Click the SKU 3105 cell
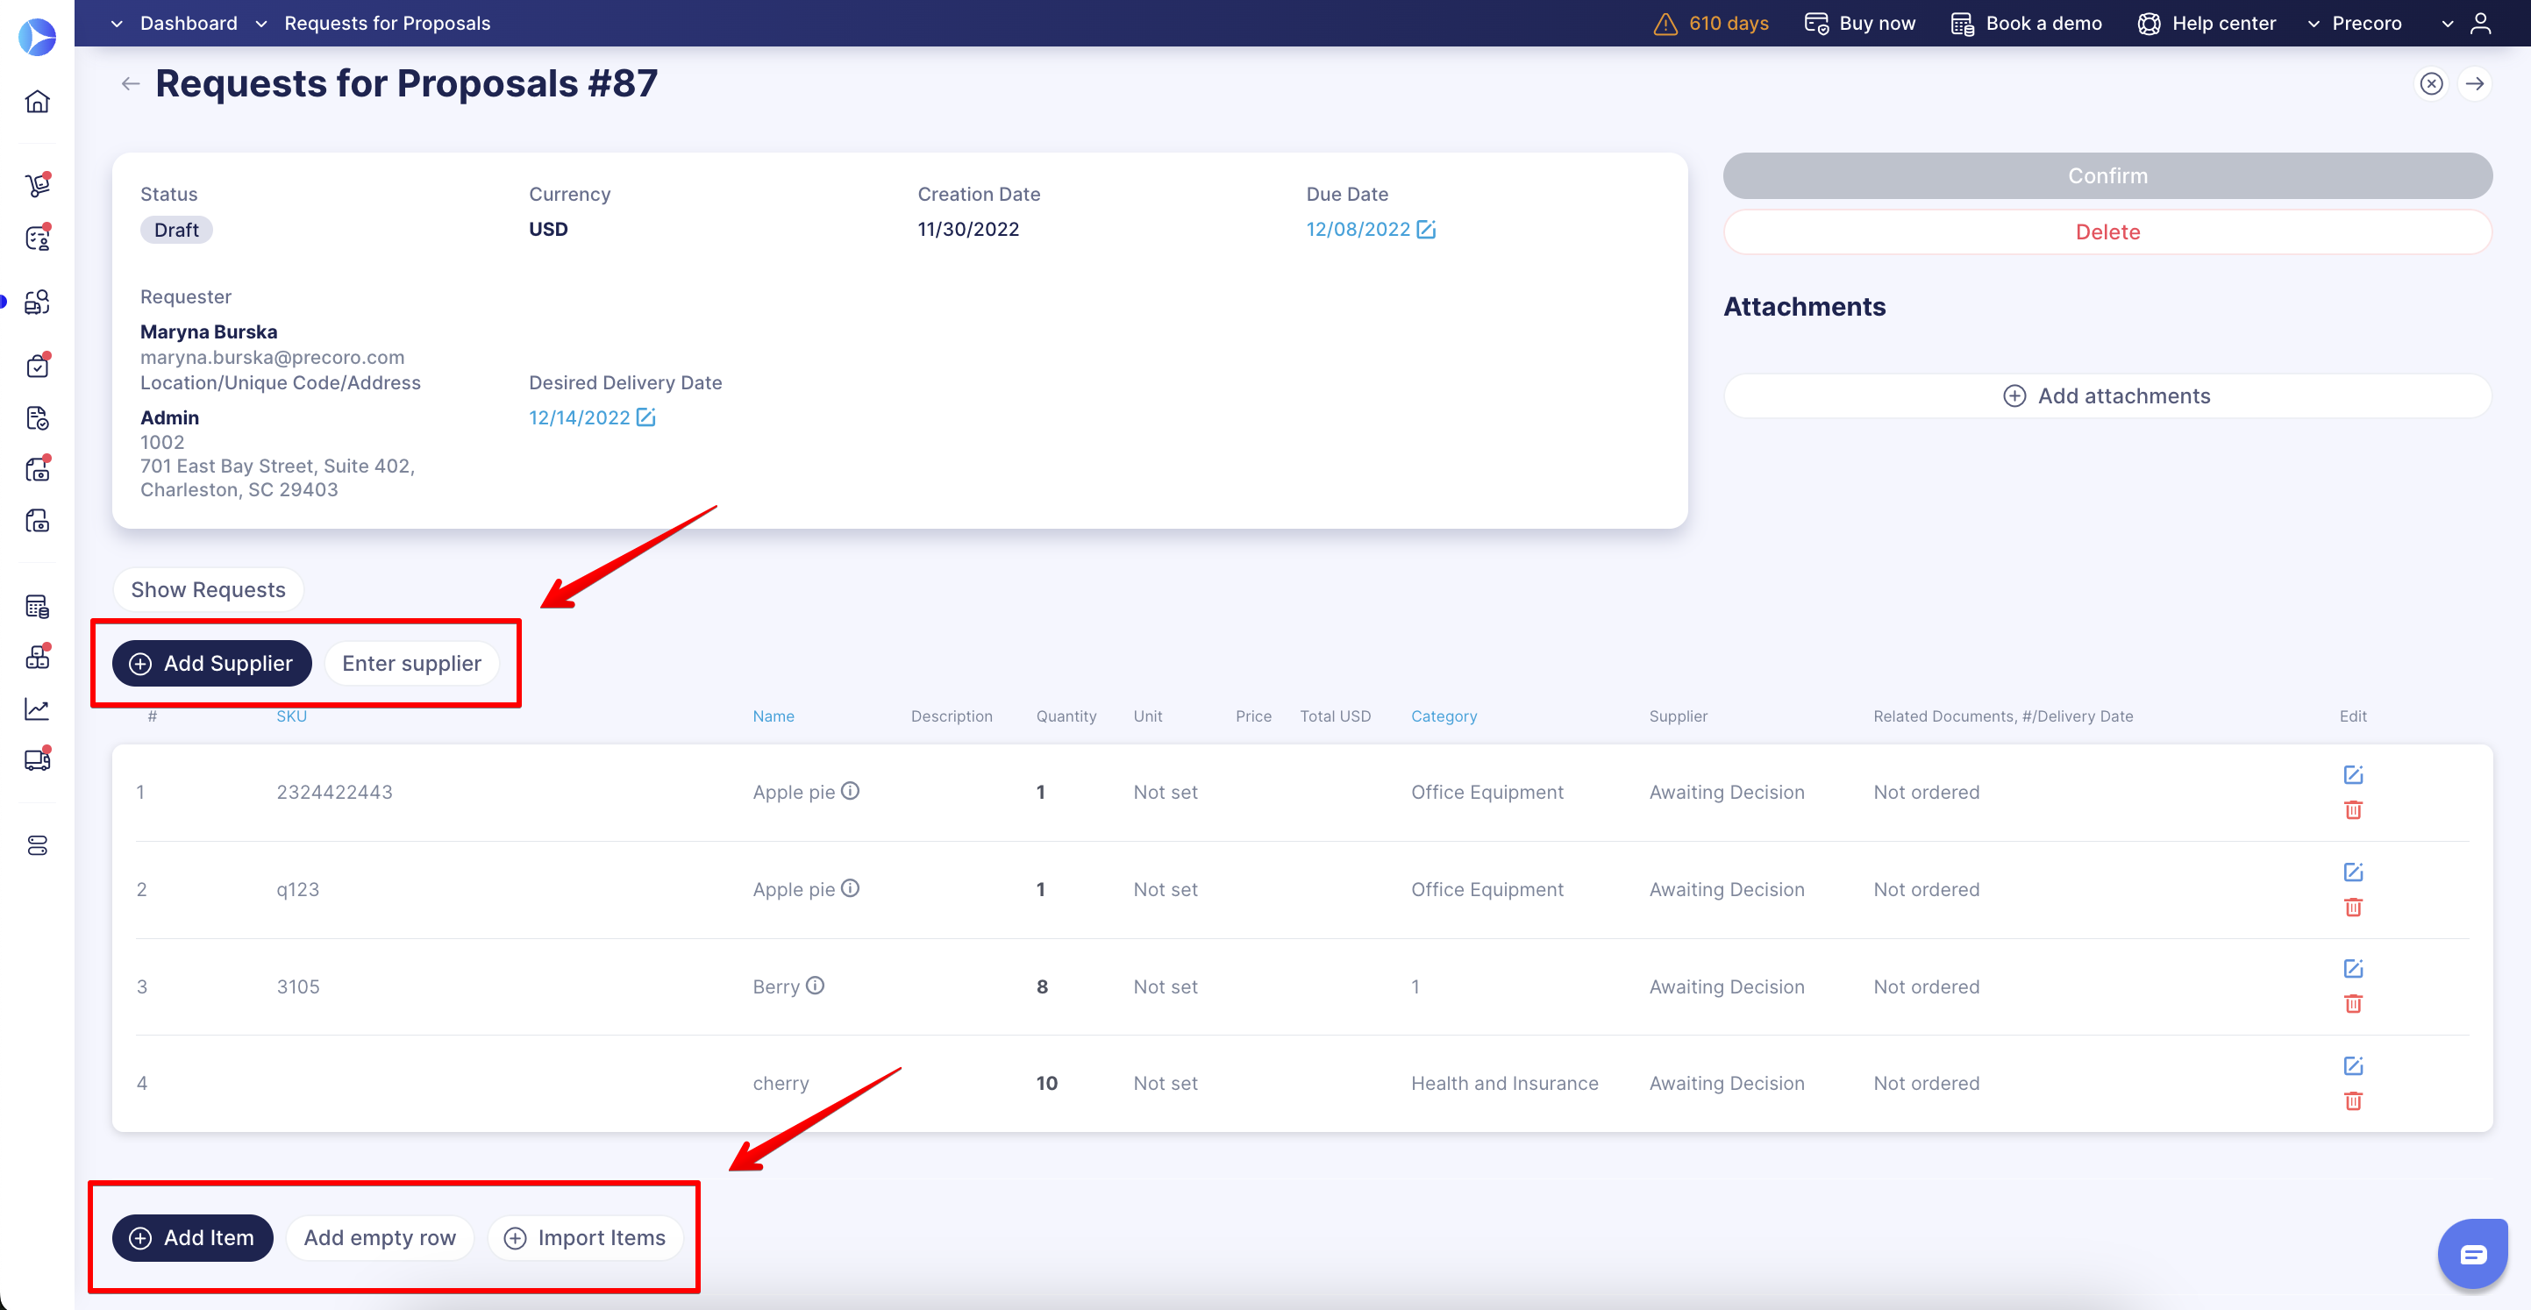 click(297, 986)
